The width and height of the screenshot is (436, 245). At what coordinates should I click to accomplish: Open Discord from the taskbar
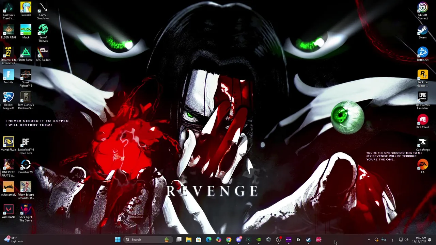[x=239, y=240]
